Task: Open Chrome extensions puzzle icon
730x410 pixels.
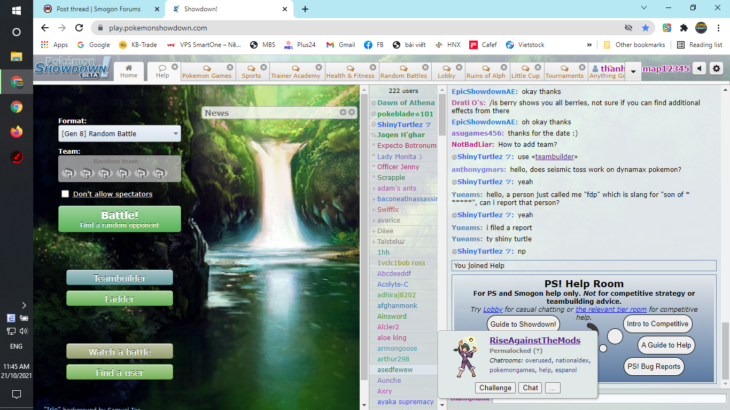Action: (x=684, y=28)
